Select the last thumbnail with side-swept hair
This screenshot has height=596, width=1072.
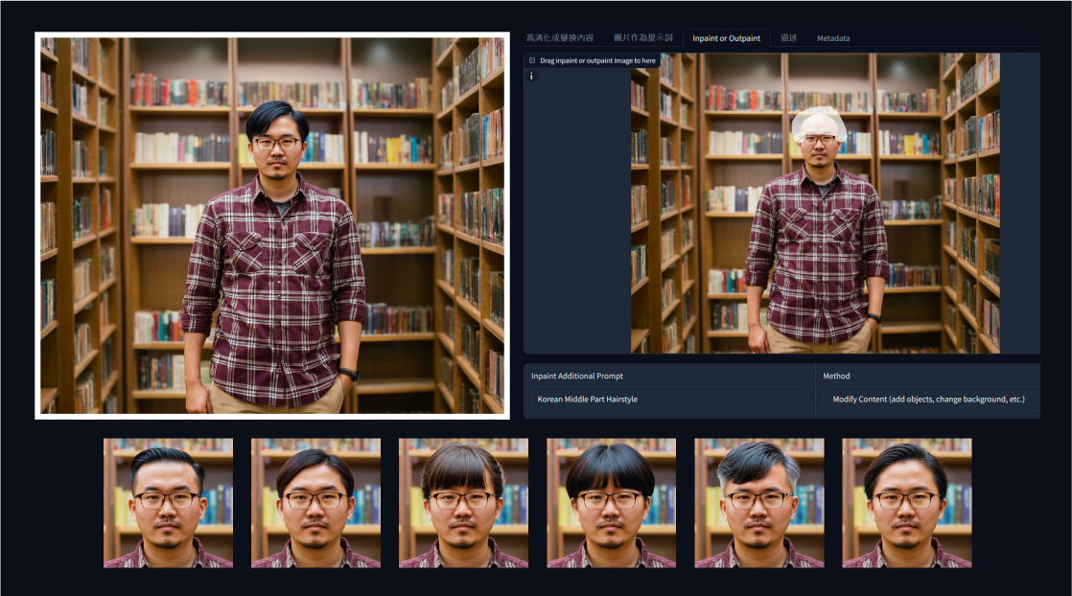click(x=906, y=503)
